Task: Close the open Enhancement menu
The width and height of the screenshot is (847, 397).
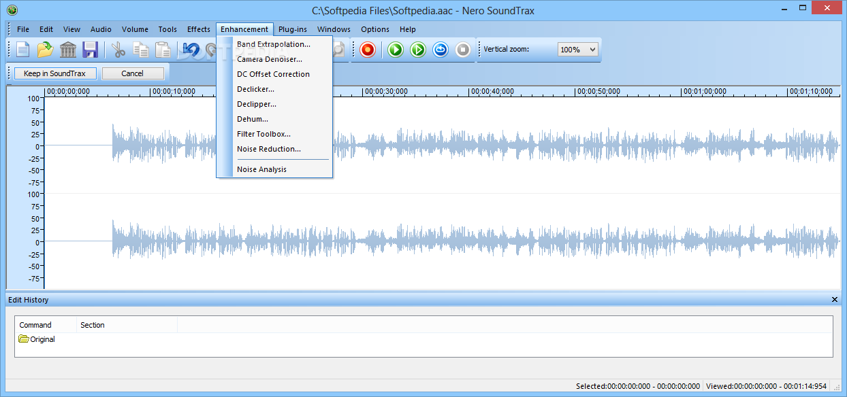Action: click(x=244, y=29)
